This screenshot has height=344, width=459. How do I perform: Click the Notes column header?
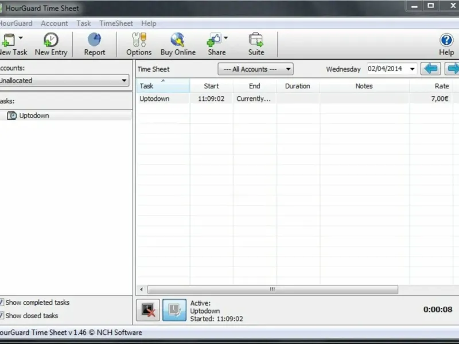[364, 86]
